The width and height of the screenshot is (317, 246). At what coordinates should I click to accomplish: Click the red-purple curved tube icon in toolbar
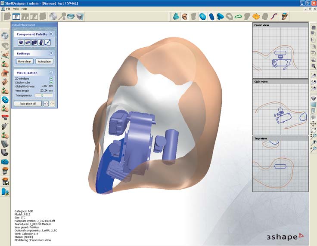(273, 16)
